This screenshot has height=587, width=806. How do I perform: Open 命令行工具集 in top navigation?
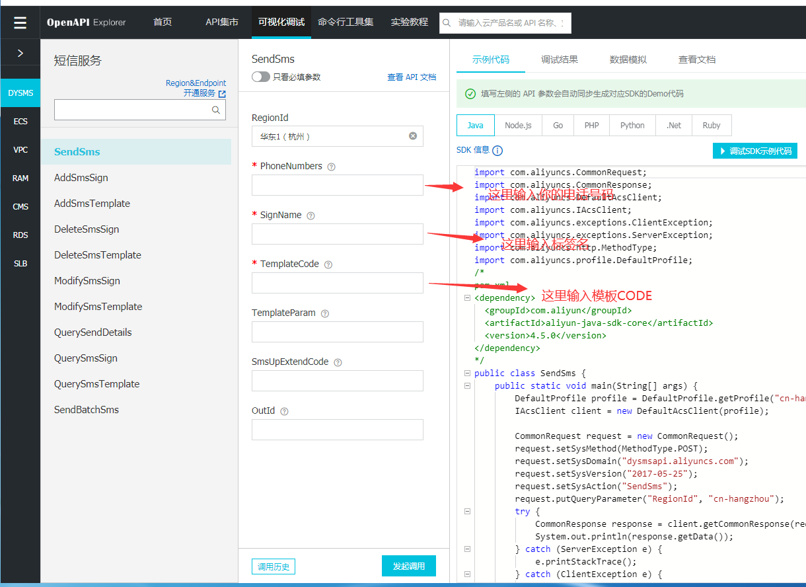point(346,22)
